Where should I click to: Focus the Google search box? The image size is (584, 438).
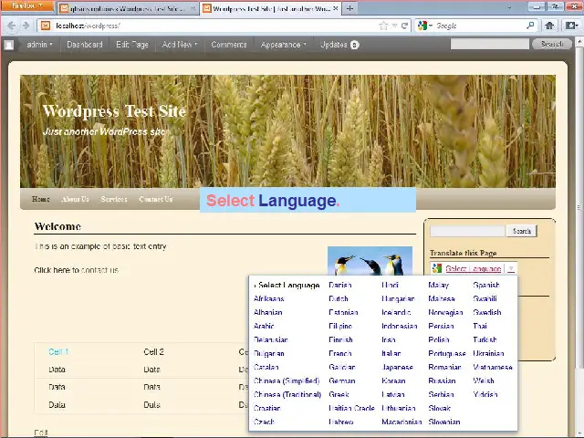[480, 26]
